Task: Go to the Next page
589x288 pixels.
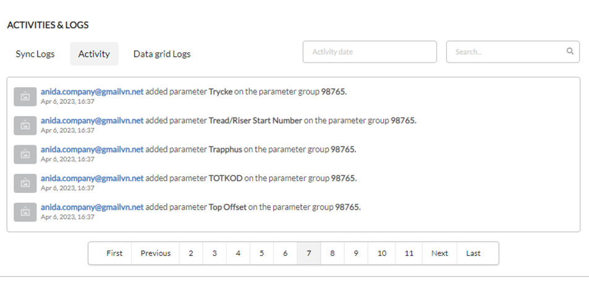Action: [x=439, y=253]
